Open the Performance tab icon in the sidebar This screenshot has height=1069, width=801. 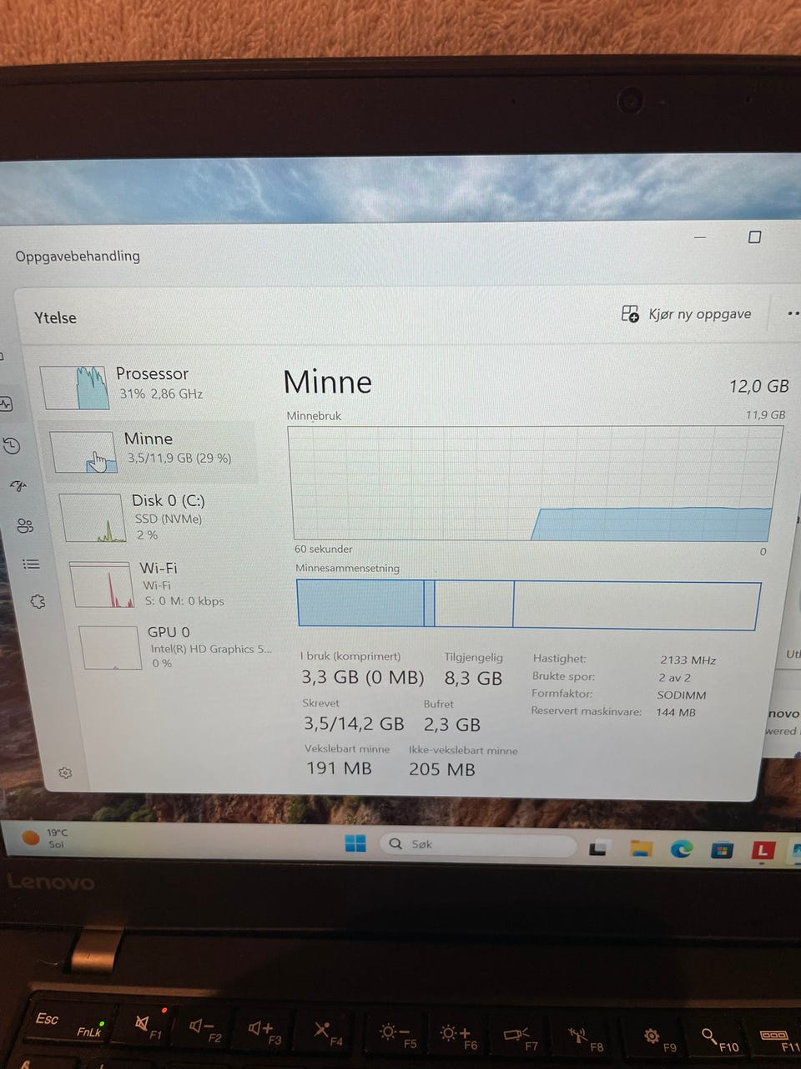point(7,404)
